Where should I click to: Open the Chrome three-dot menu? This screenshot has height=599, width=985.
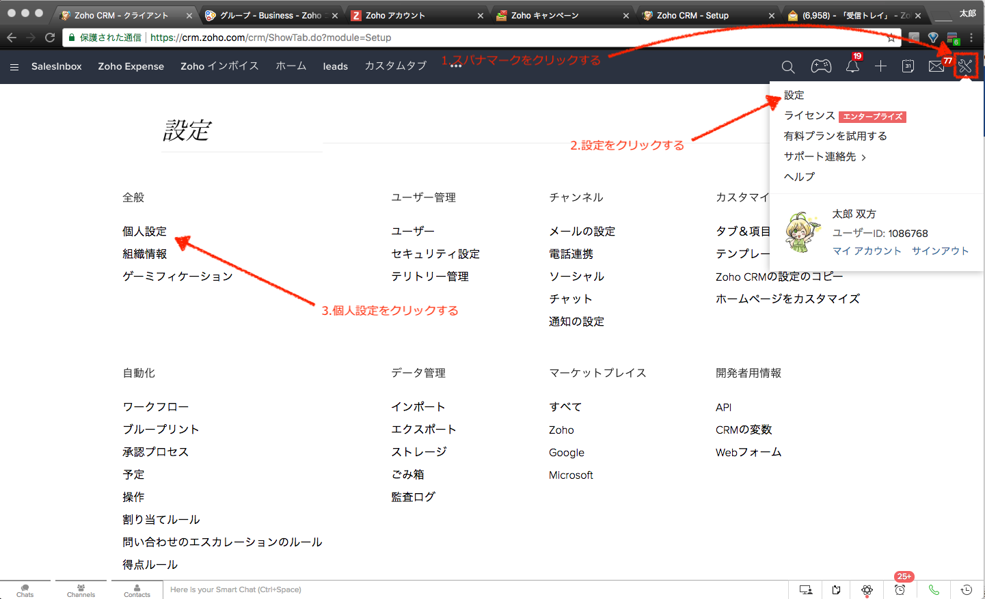(x=971, y=38)
